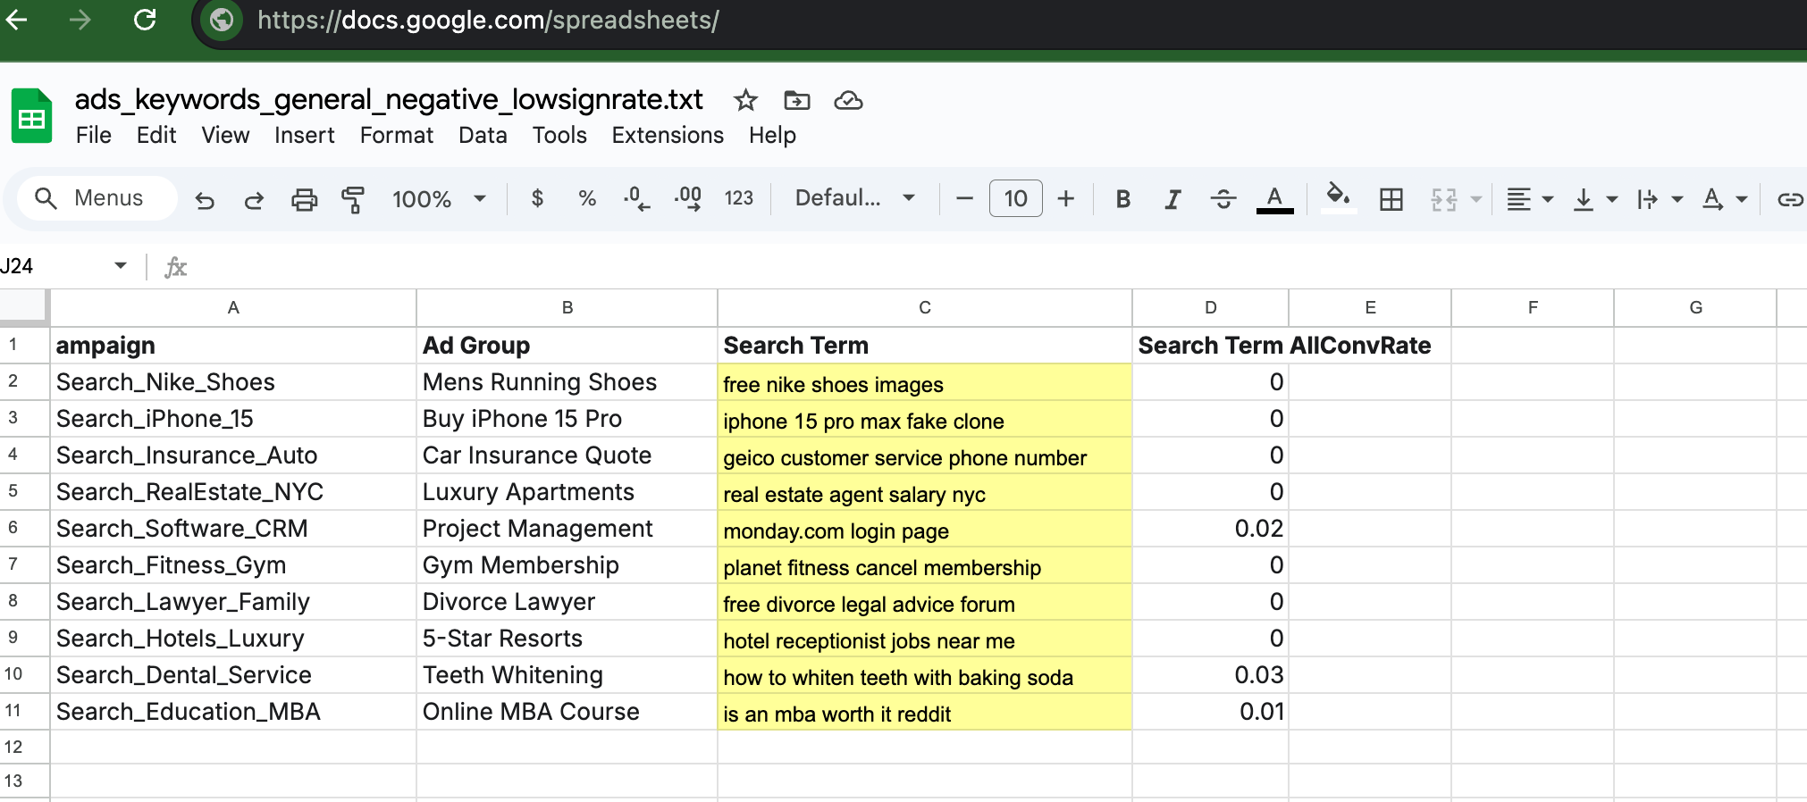
Task: Click the browser forward arrow
Action: click(80, 20)
